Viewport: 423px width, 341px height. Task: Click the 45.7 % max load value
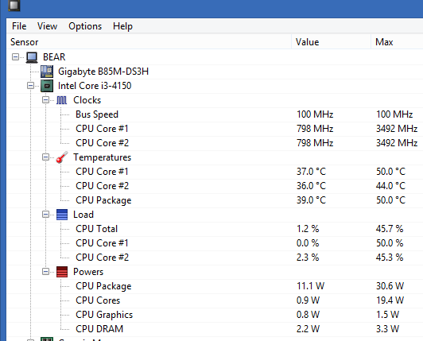pos(390,229)
